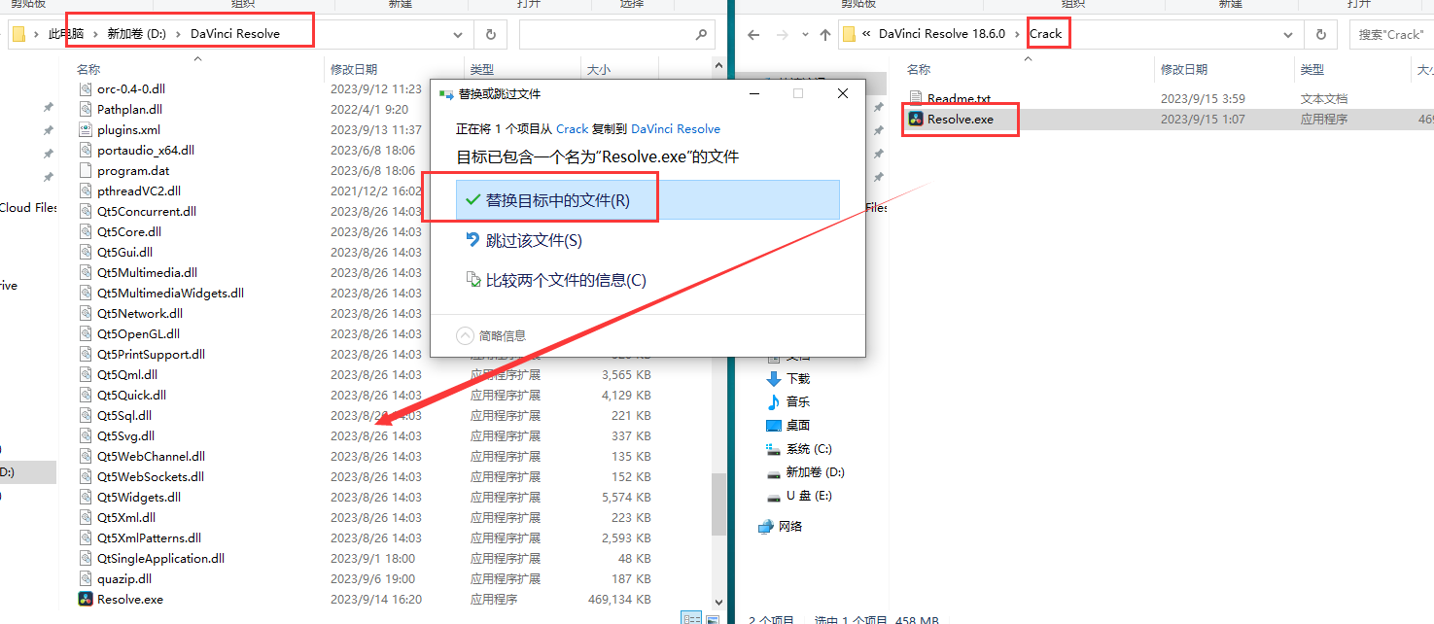Viewport: 1434px width, 624px height.
Task: Select Qt5WebSockets.dll in the file list
Action: pos(151,476)
